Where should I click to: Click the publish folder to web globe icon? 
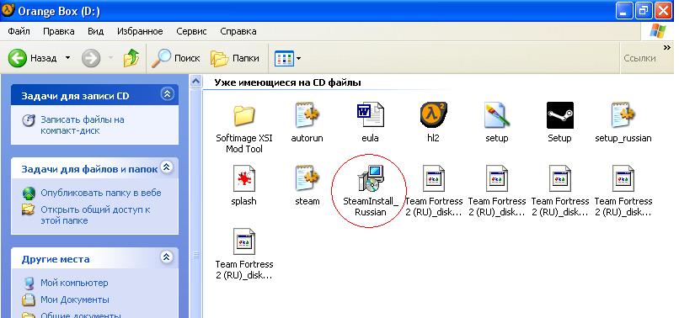coord(29,193)
